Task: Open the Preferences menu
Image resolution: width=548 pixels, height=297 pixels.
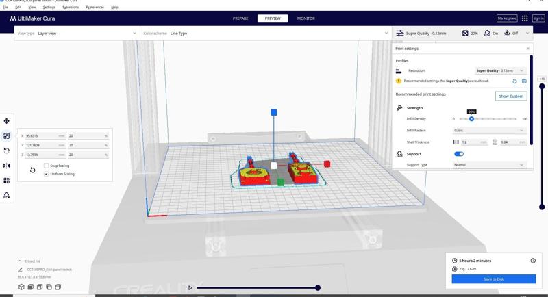Action: coord(95,7)
